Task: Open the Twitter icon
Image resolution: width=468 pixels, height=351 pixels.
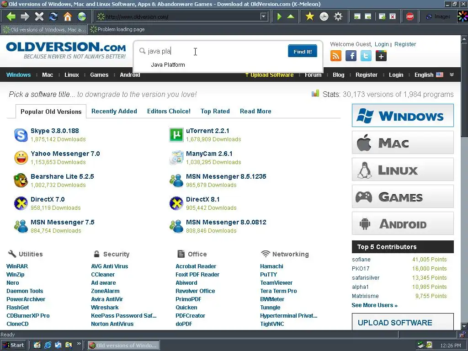Action: [366, 56]
